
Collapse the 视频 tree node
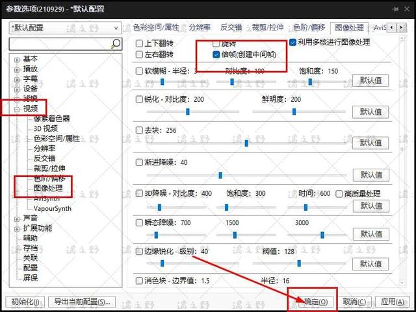click(17, 109)
